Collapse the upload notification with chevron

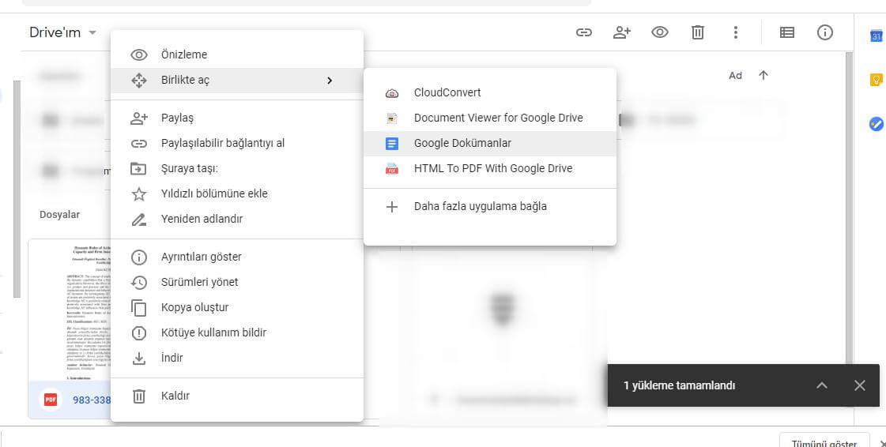coord(821,385)
